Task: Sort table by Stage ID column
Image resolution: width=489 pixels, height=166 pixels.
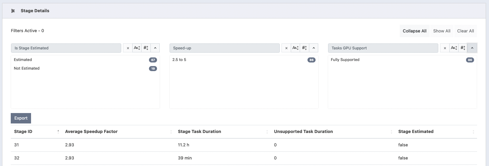Action: tap(23, 131)
